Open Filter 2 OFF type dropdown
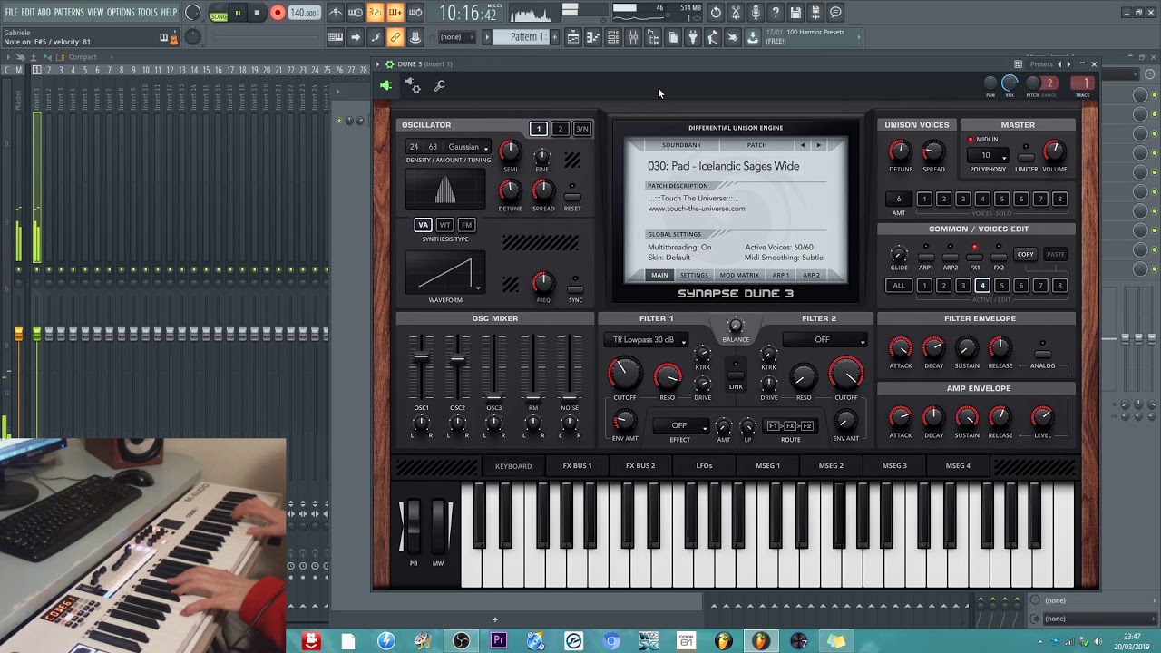Screen dimensions: 1161x653 (x=824, y=340)
